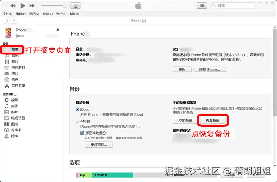Click the 恢复备份 button
The width and height of the screenshot is (277, 182).
212,121
